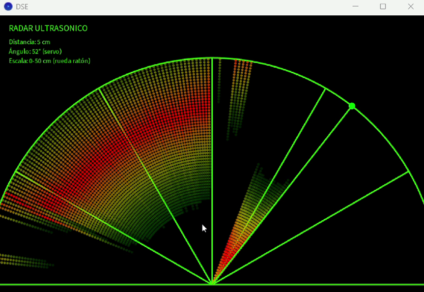
Task: Click upper left radial line's arc endpoint
Action: click(99, 89)
